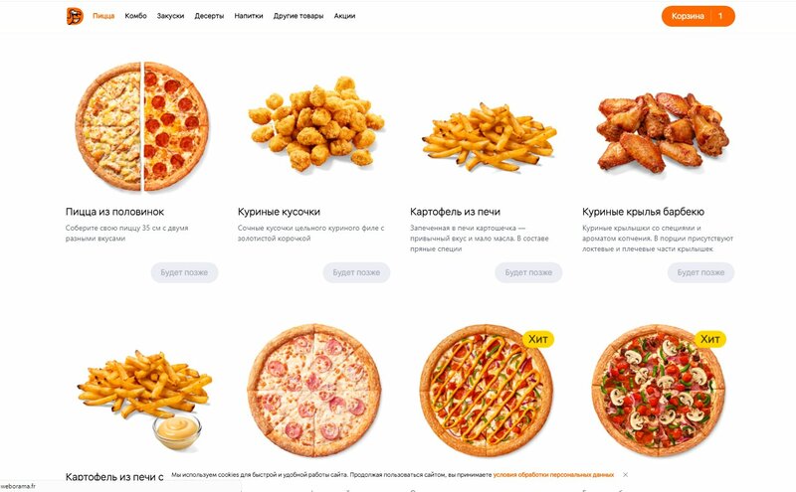Click Будет позже under Куриные крылья барбекю

point(700,272)
